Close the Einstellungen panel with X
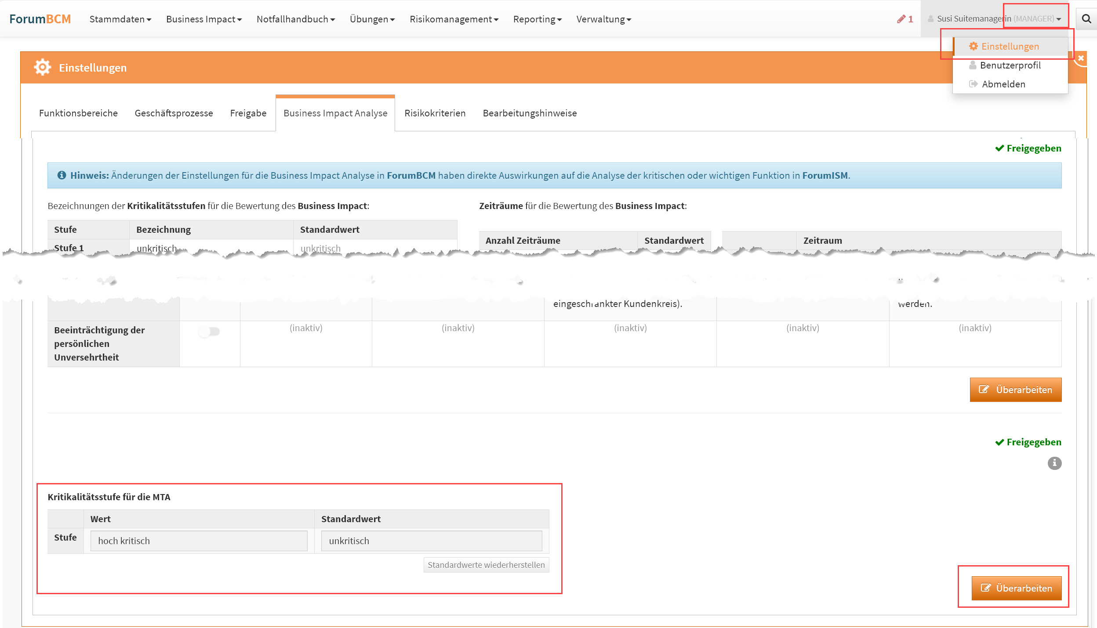 click(1081, 58)
